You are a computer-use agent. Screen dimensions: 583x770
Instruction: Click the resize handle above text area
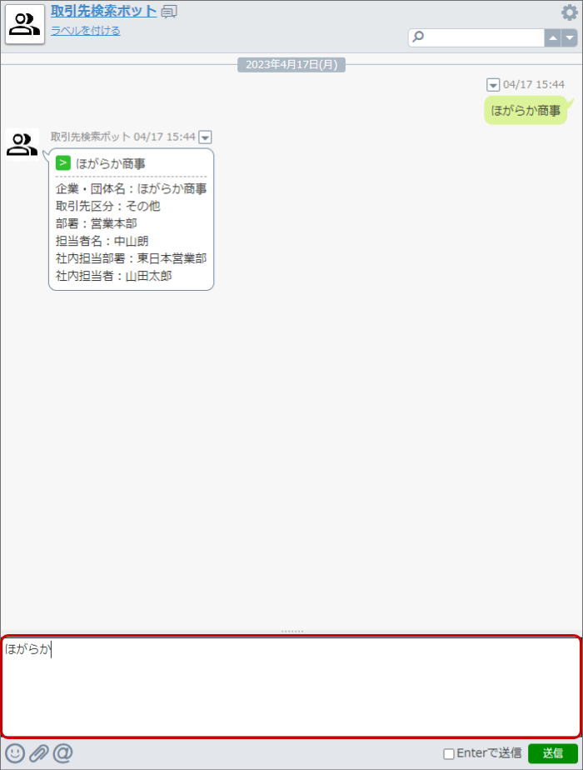point(292,632)
